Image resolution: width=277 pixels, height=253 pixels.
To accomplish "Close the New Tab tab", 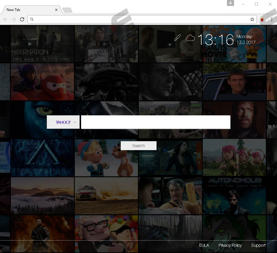I will tap(56, 10).
